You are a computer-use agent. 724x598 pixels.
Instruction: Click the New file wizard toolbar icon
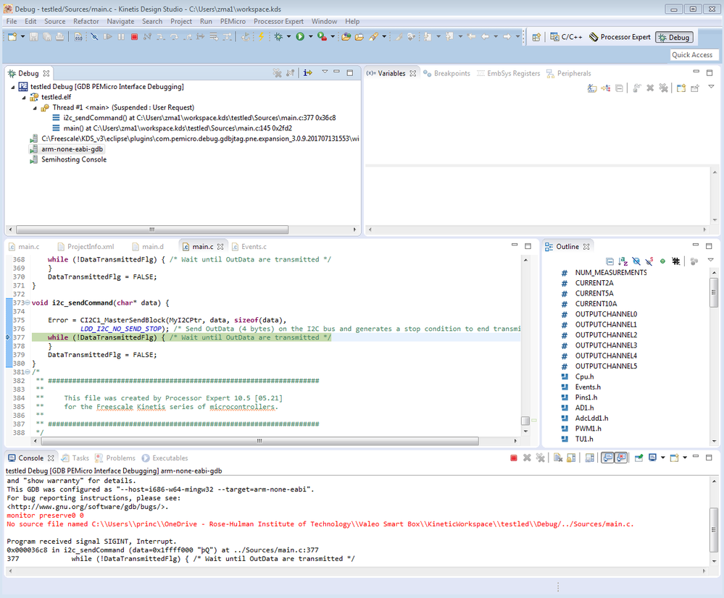[x=12, y=37]
